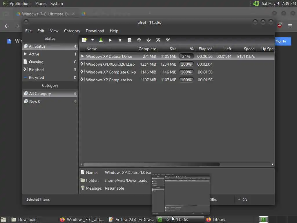Click the uGet tray icon in top panel
Viewport: 297px width, 223px height.
(256, 3)
